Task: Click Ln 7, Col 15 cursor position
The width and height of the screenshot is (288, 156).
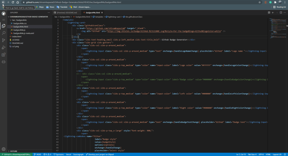Action: click(x=241, y=154)
